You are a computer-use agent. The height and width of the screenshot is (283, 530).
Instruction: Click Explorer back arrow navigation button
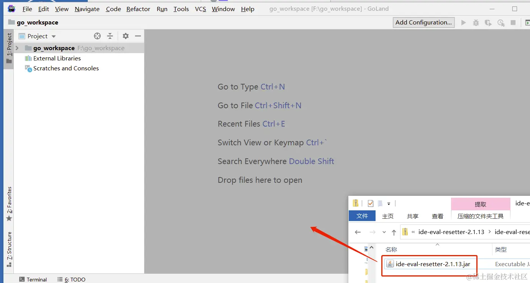pos(358,232)
